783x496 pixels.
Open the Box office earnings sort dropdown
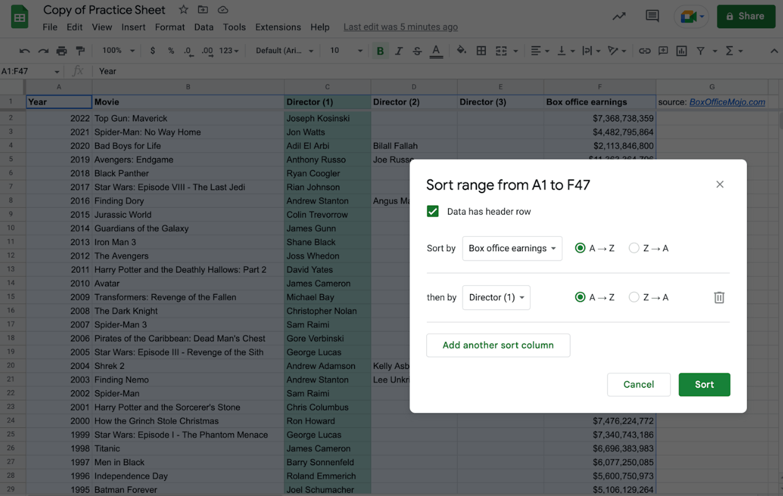(512, 248)
